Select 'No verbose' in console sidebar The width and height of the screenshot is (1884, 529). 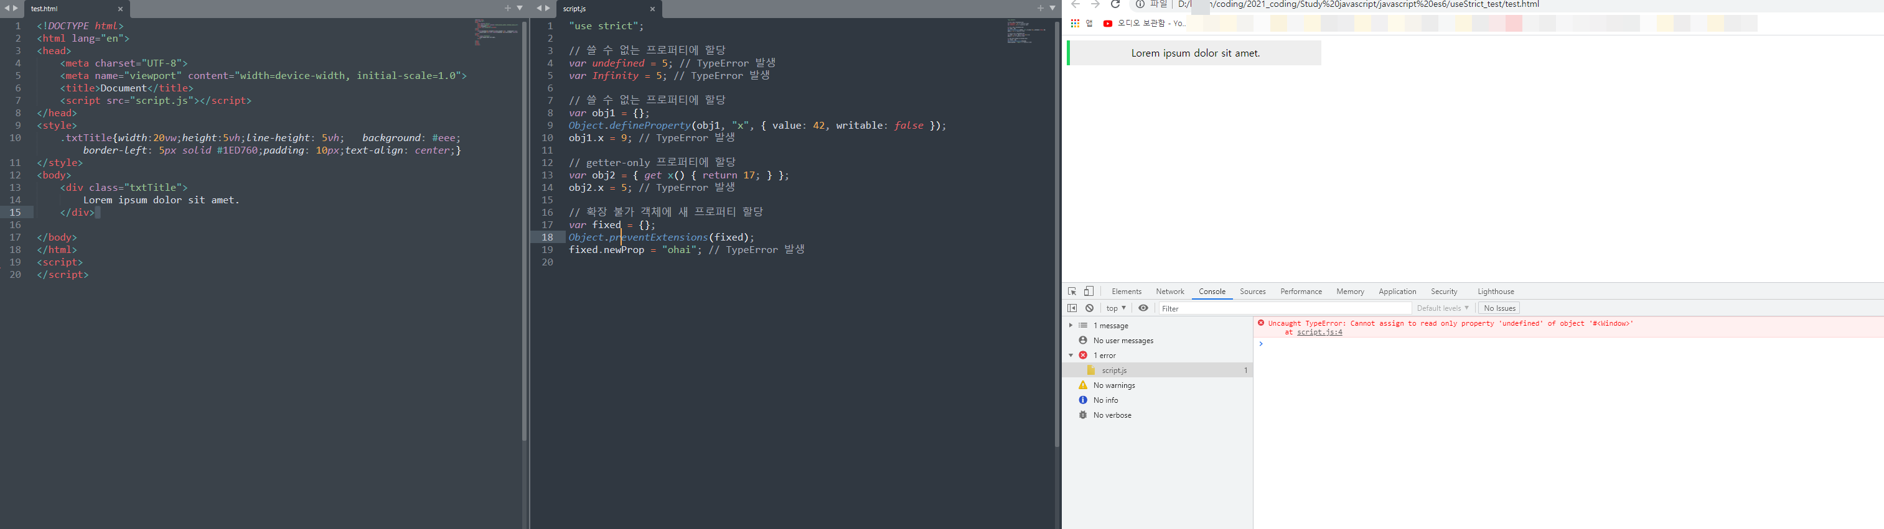1112,415
